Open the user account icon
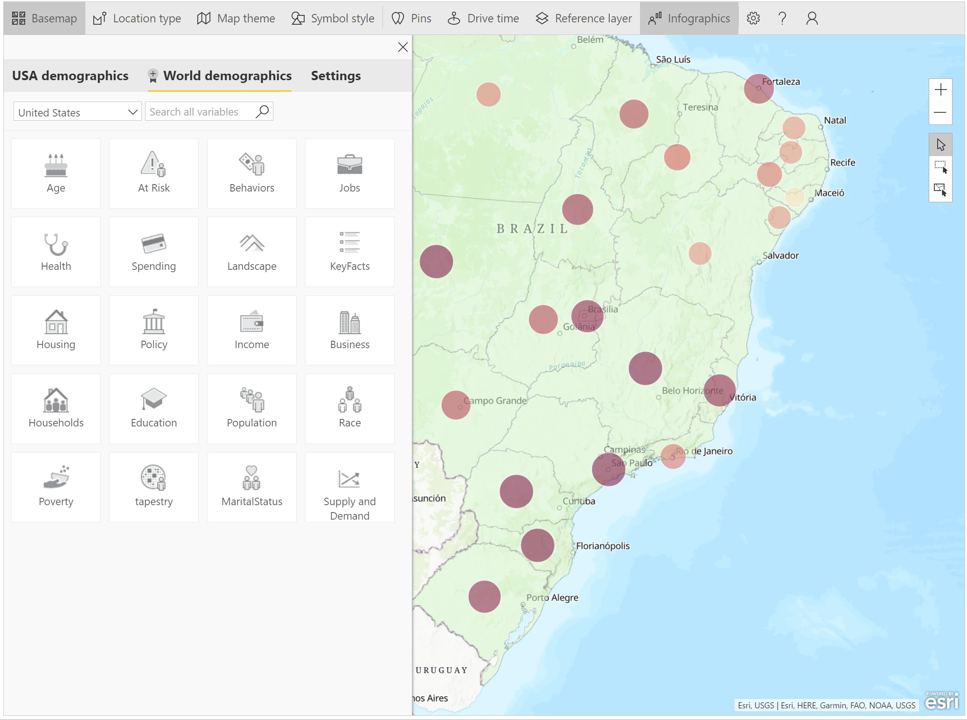The image size is (967, 720). click(x=812, y=18)
